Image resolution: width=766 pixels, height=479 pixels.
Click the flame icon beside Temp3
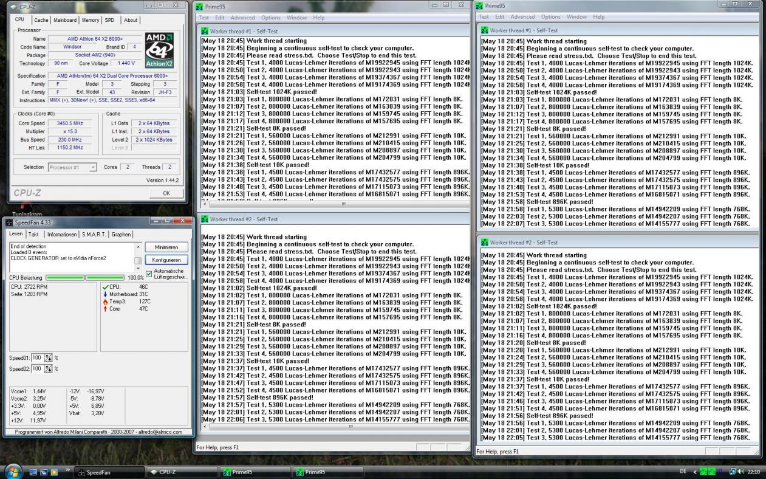105,301
